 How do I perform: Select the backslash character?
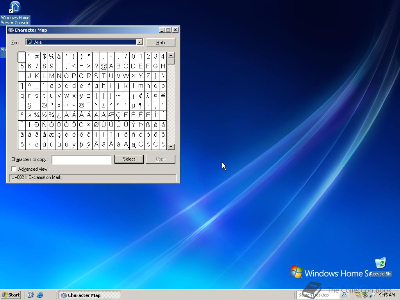point(163,76)
